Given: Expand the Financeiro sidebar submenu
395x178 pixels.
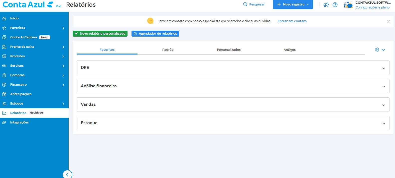Looking at the screenshot, I should (63, 85).
